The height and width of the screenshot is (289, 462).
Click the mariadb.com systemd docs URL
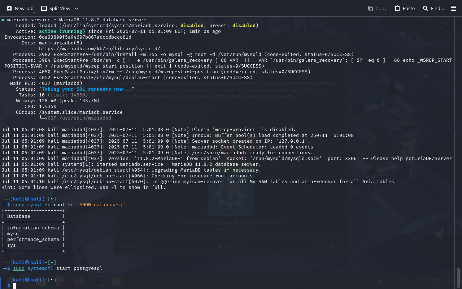(100, 49)
